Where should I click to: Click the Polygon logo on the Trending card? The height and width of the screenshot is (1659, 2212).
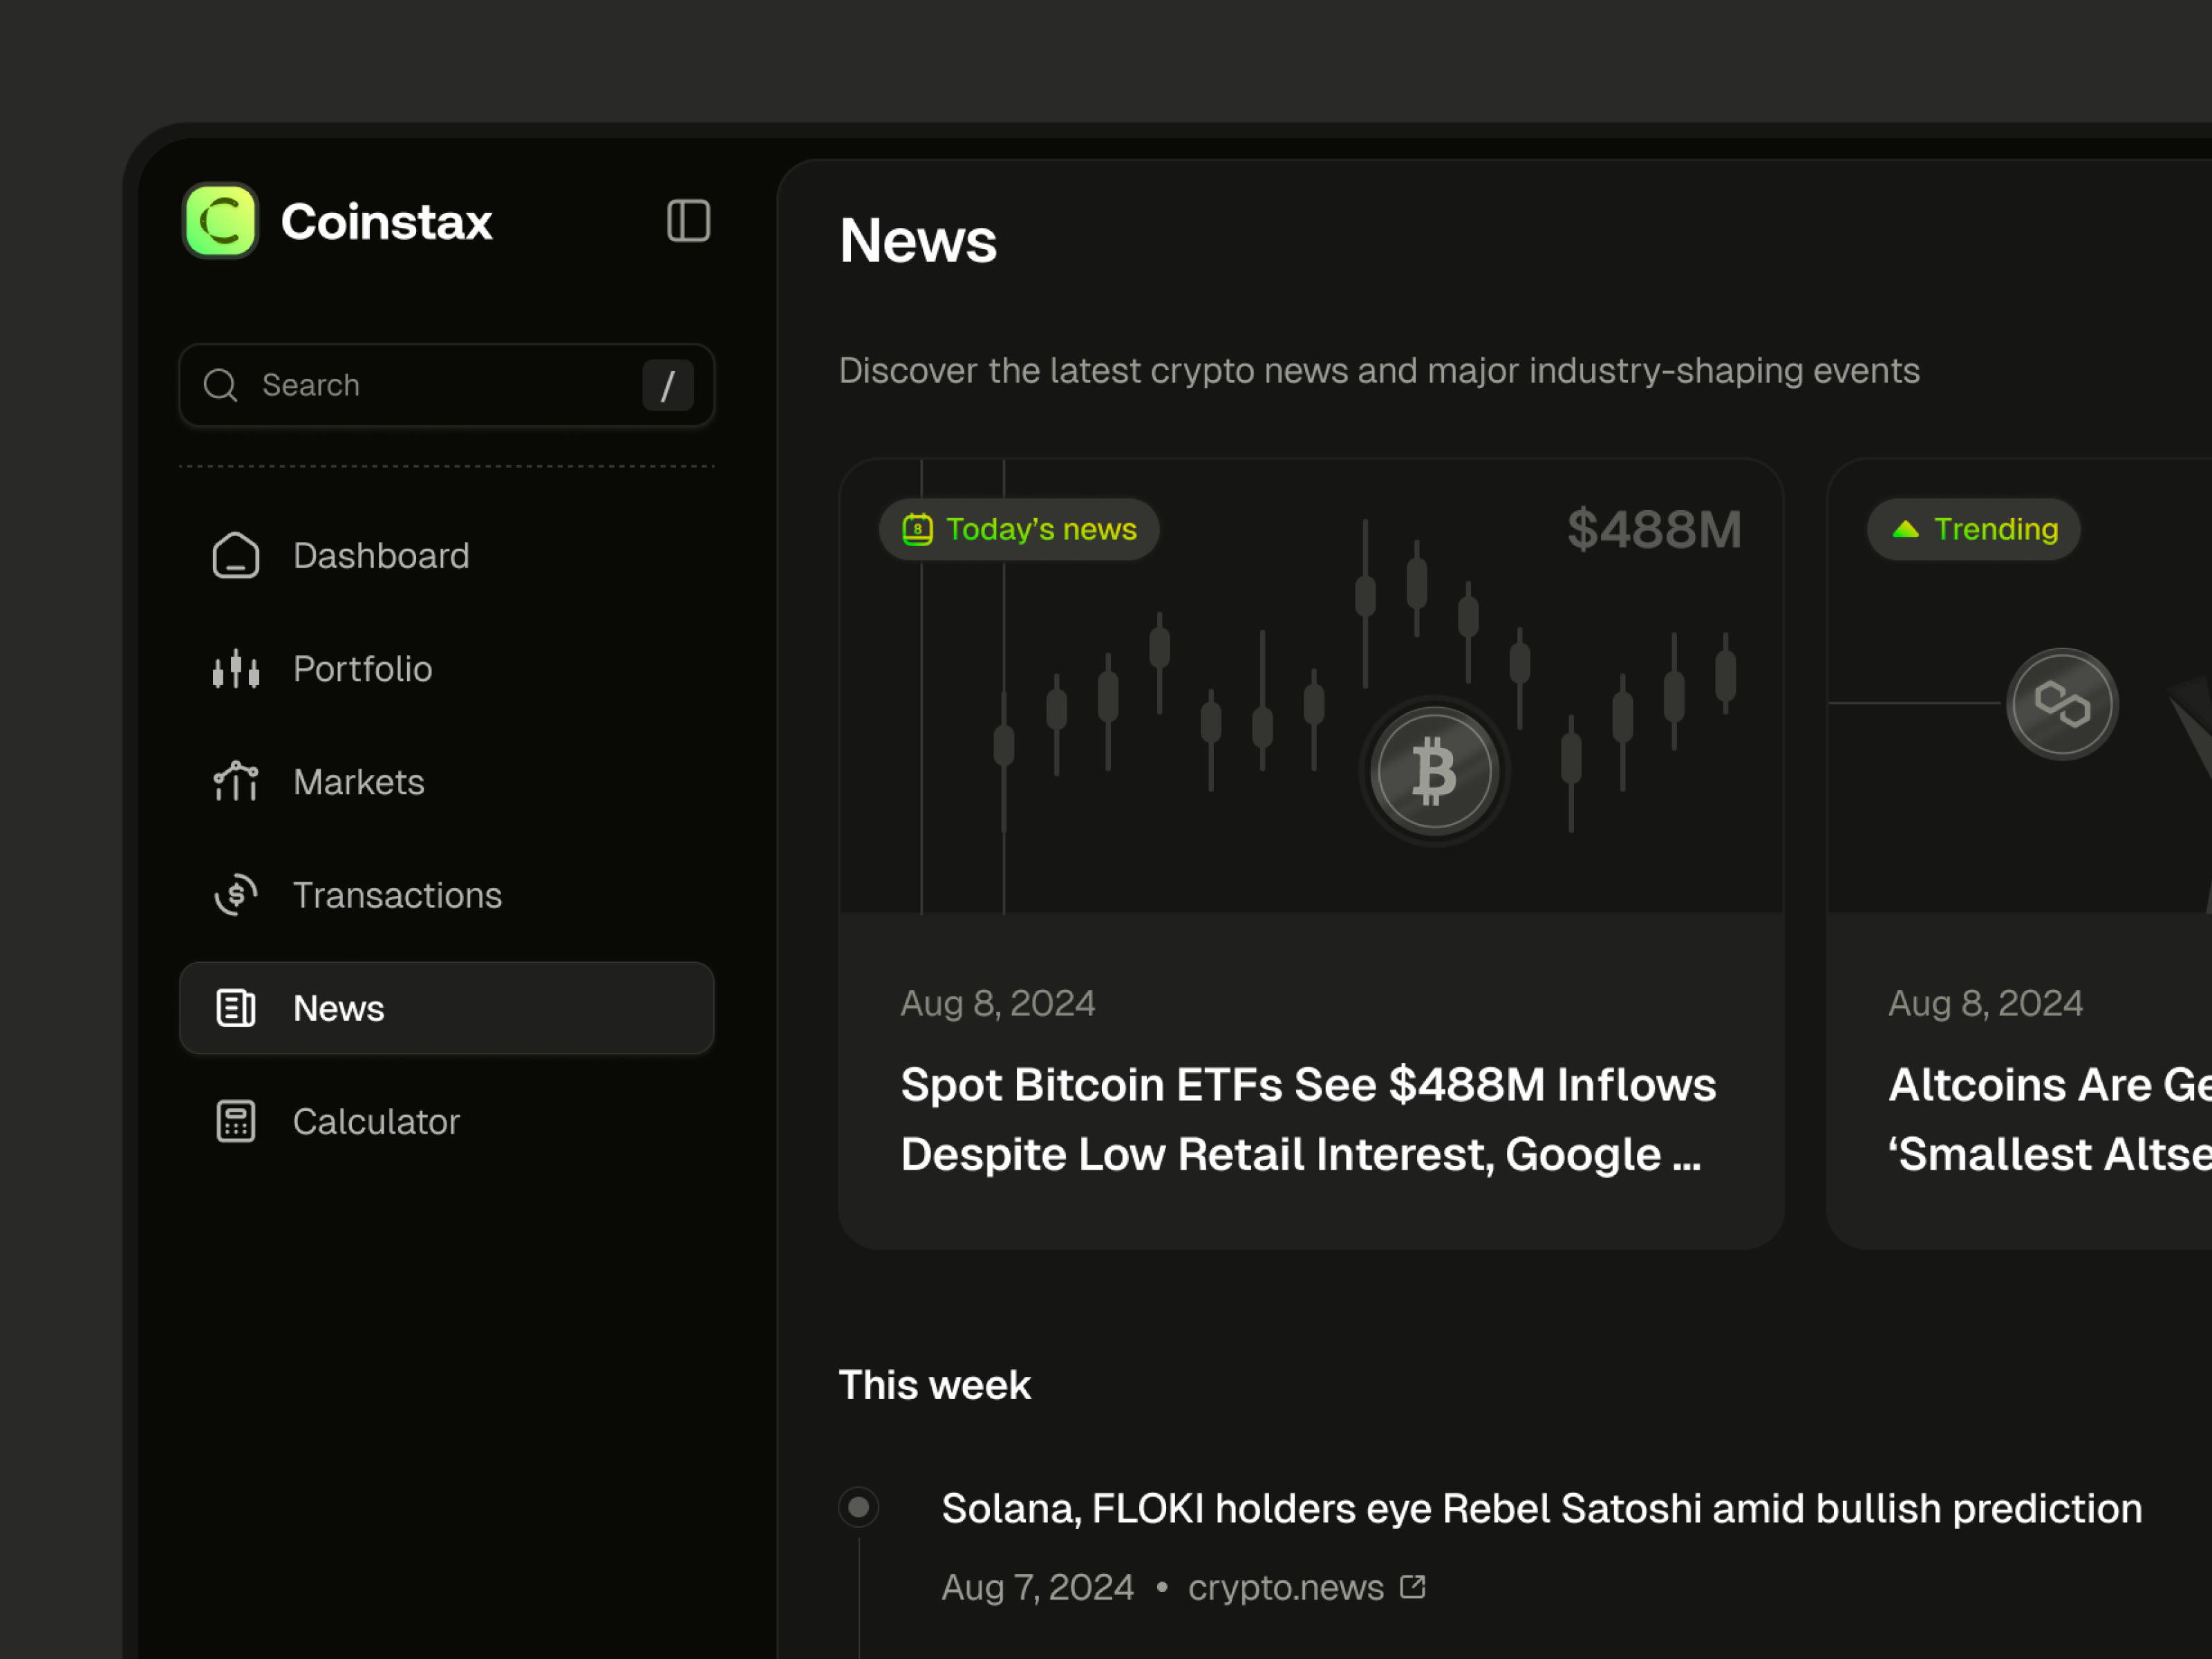pos(2061,703)
